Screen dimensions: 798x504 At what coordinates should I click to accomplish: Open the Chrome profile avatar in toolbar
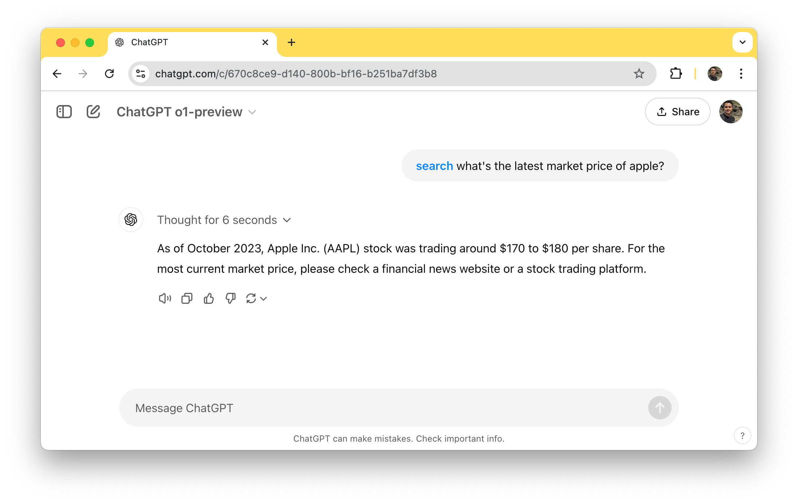click(715, 74)
